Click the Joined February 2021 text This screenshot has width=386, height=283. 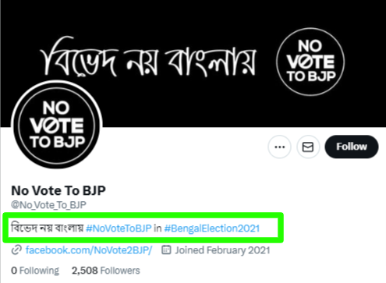tap(222, 250)
